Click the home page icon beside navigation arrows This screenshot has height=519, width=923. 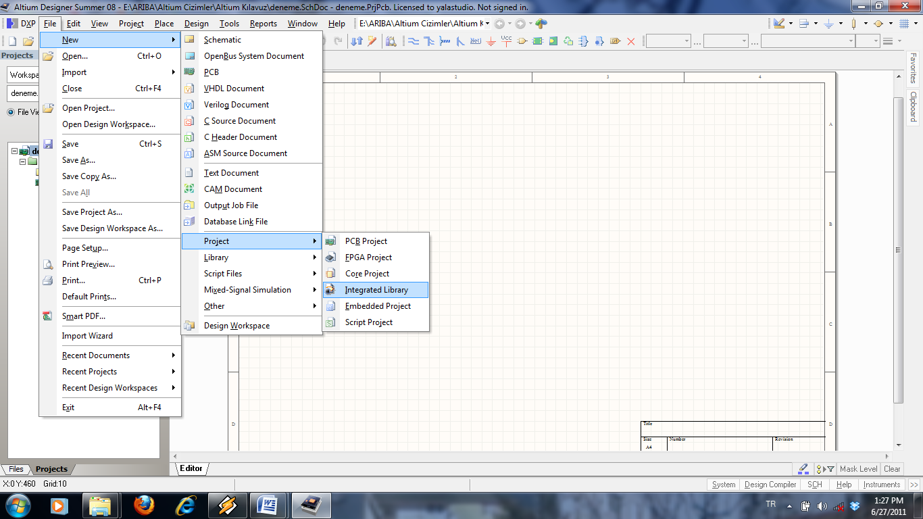tap(541, 24)
